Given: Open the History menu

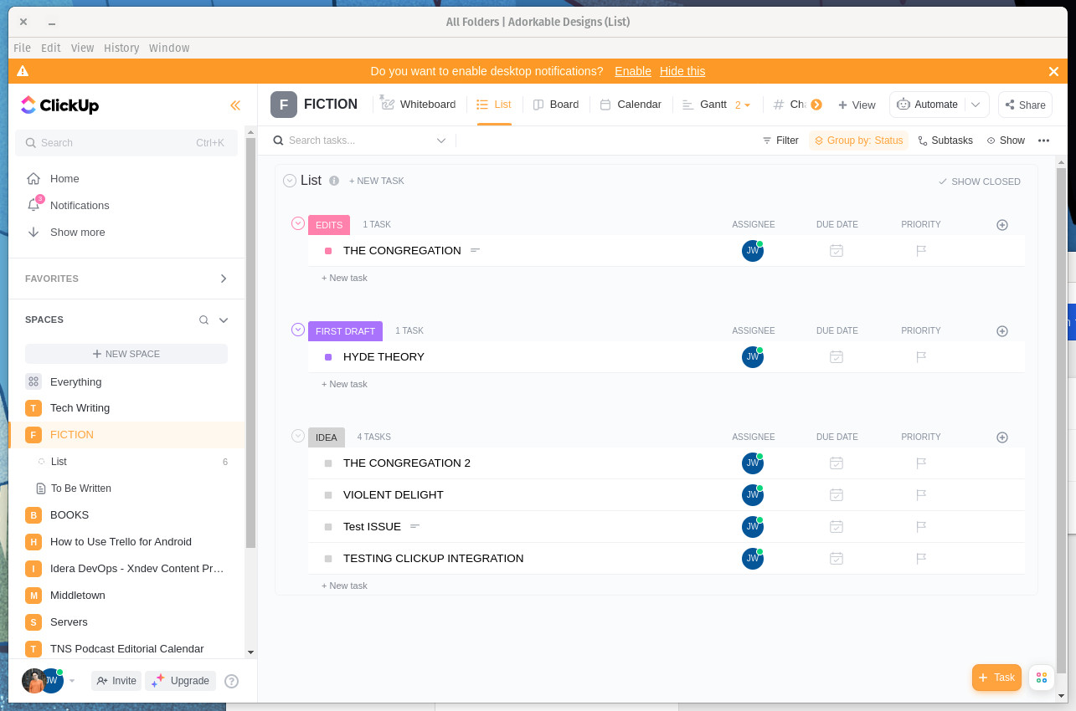Looking at the screenshot, I should 121,48.
